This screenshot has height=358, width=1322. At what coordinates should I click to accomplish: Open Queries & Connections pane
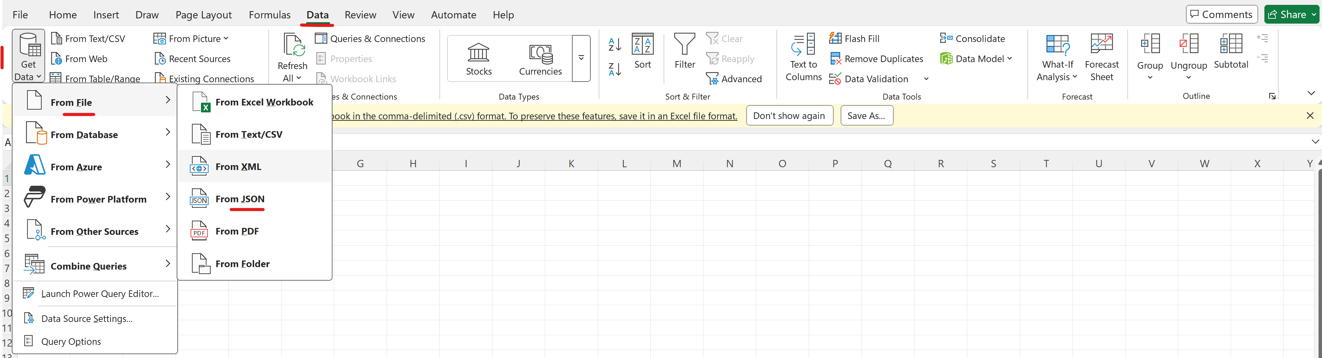370,39
